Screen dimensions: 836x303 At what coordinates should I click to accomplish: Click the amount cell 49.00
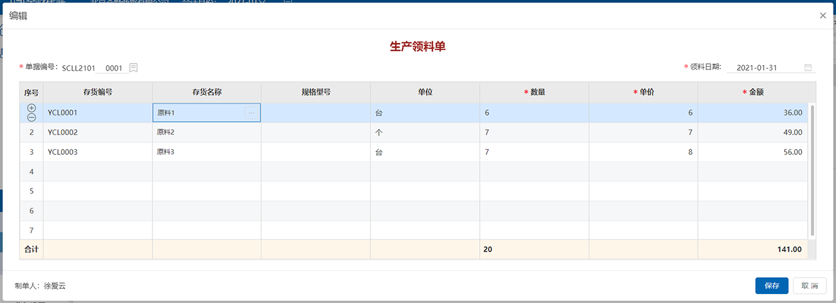pyautogui.click(x=752, y=133)
